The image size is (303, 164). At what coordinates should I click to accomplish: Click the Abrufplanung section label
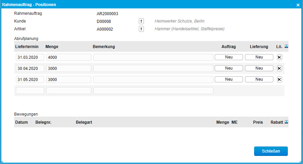click(x=26, y=39)
